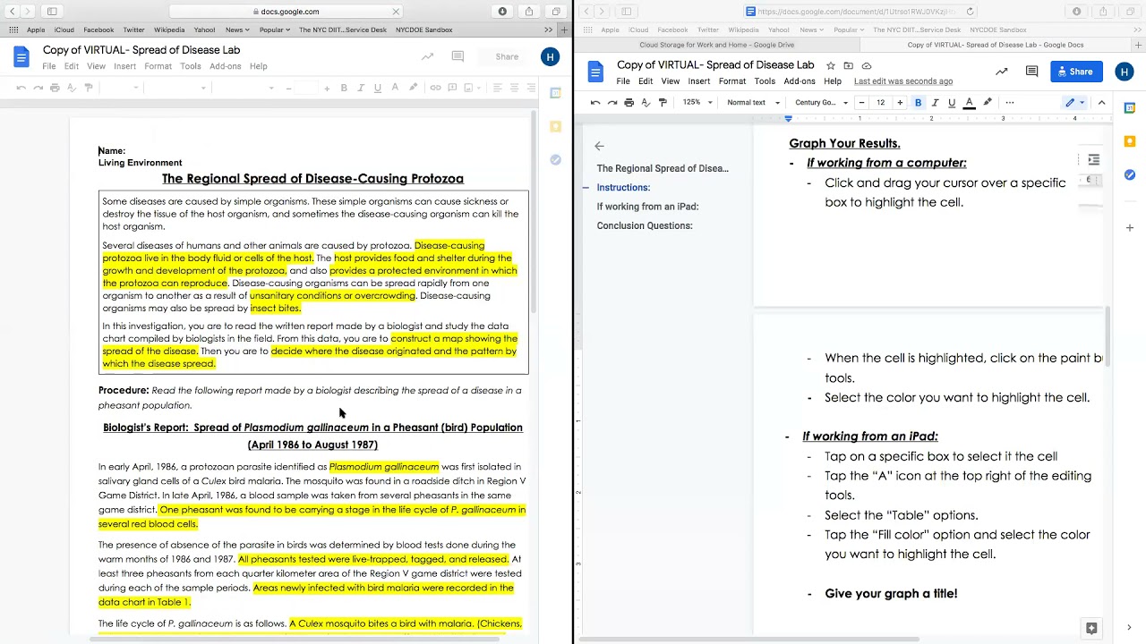This screenshot has width=1146, height=644.
Task: Open activity dashboard trend icon, right window
Action: click(1001, 72)
